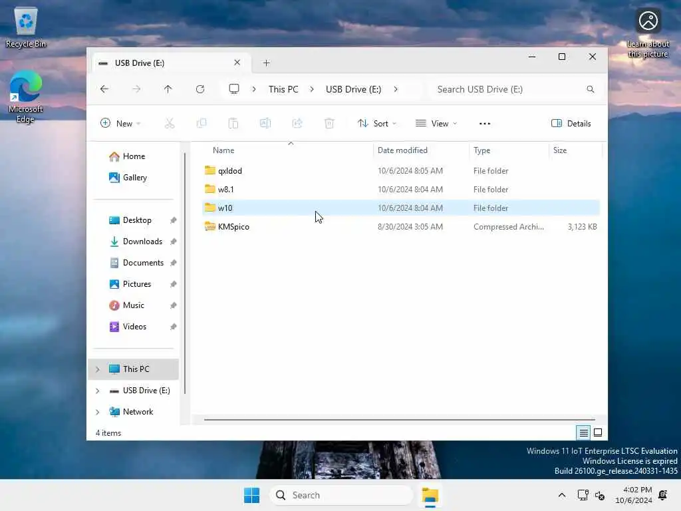Screen dimensions: 681x511
Task: Refresh the USB Drive folder view
Action: click(200, 89)
